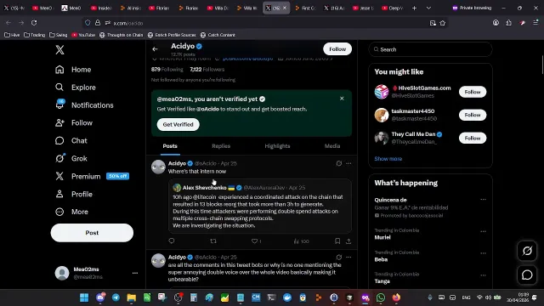Open more options on first Acidyo post
544x306 pixels.
click(x=348, y=163)
